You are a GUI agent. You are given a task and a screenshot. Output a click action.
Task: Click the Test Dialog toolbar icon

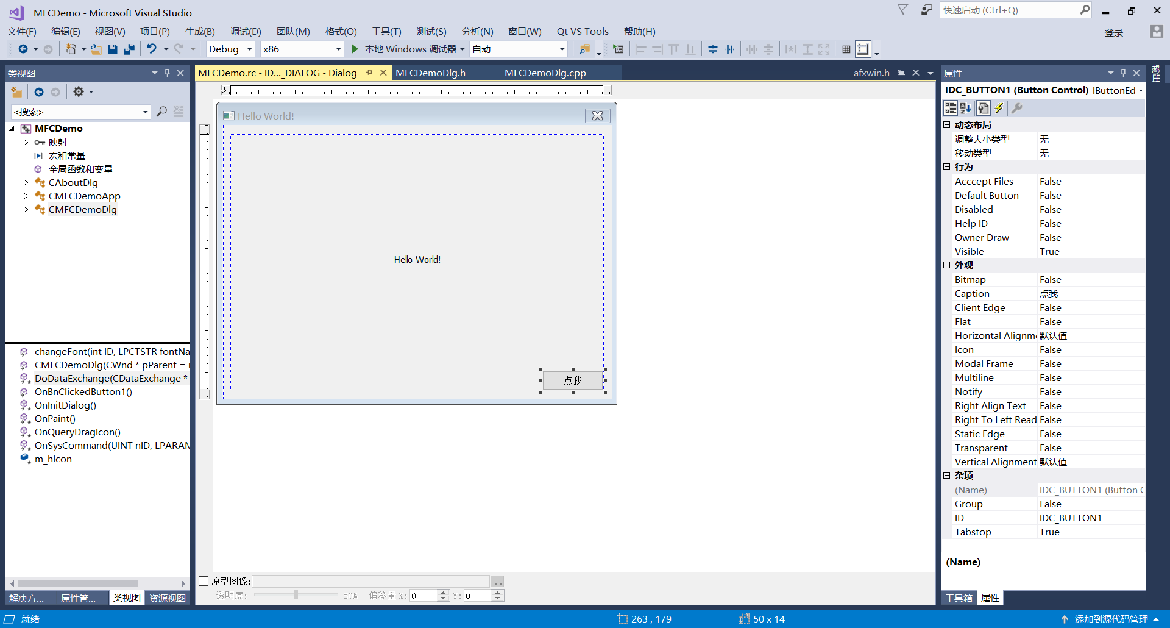619,49
